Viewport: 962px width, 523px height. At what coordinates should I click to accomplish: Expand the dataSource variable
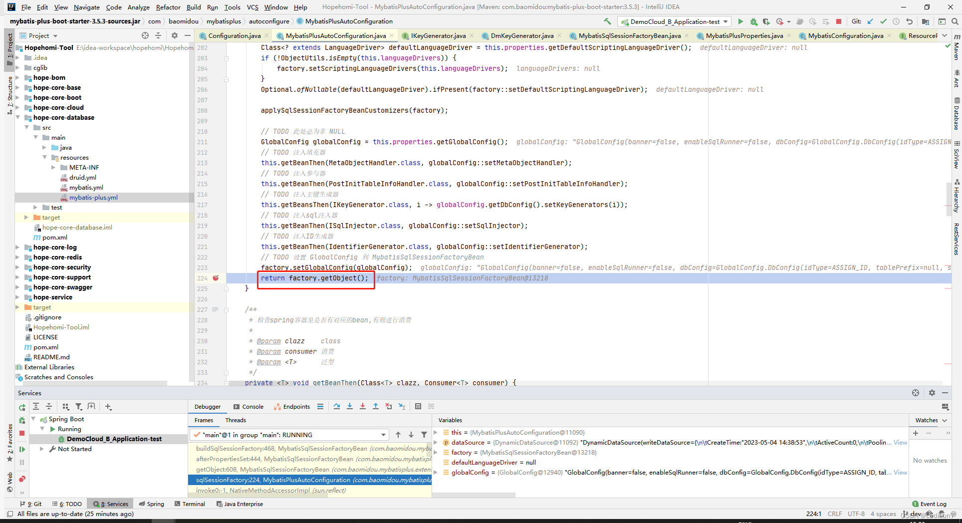[x=436, y=442]
